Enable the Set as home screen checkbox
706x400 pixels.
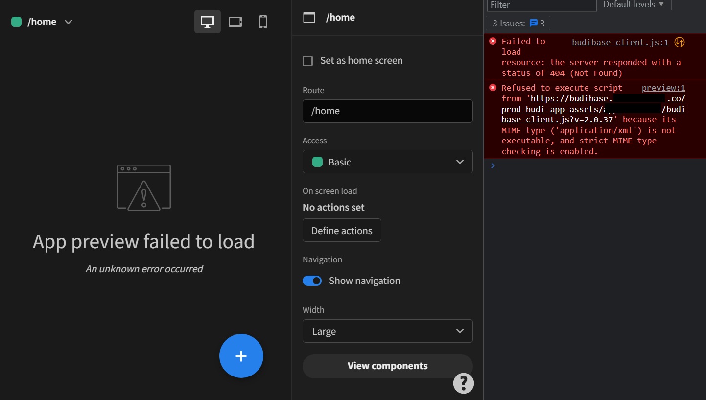click(307, 61)
